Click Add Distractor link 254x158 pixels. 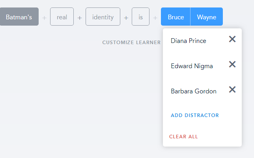(195, 115)
